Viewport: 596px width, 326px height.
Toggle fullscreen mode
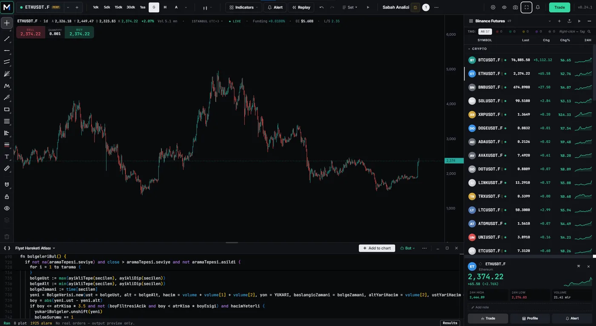pyautogui.click(x=527, y=7)
